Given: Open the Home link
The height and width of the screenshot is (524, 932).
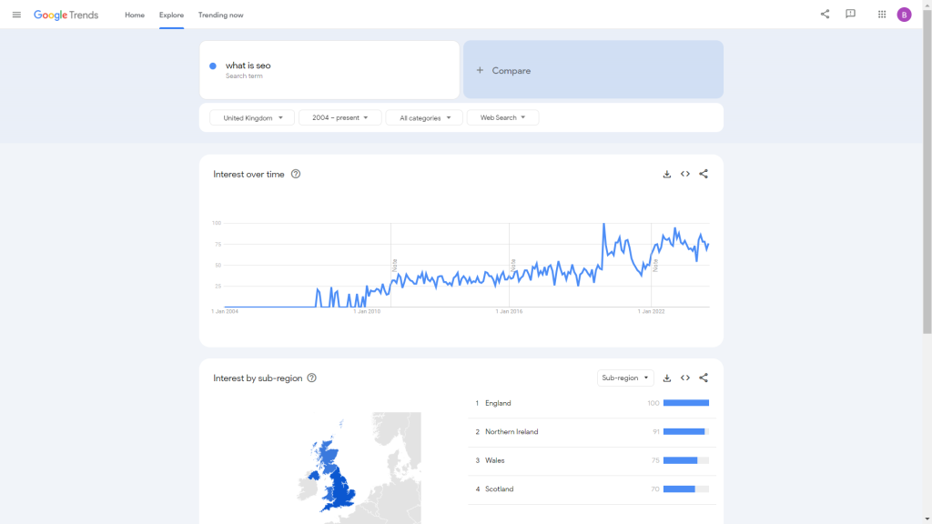Looking at the screenshot, I should 135,15.
